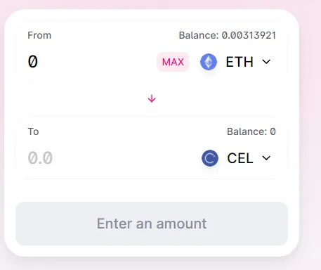Open token selector via ETH label
The image size is (321, 270).
(x=240, y=62)
